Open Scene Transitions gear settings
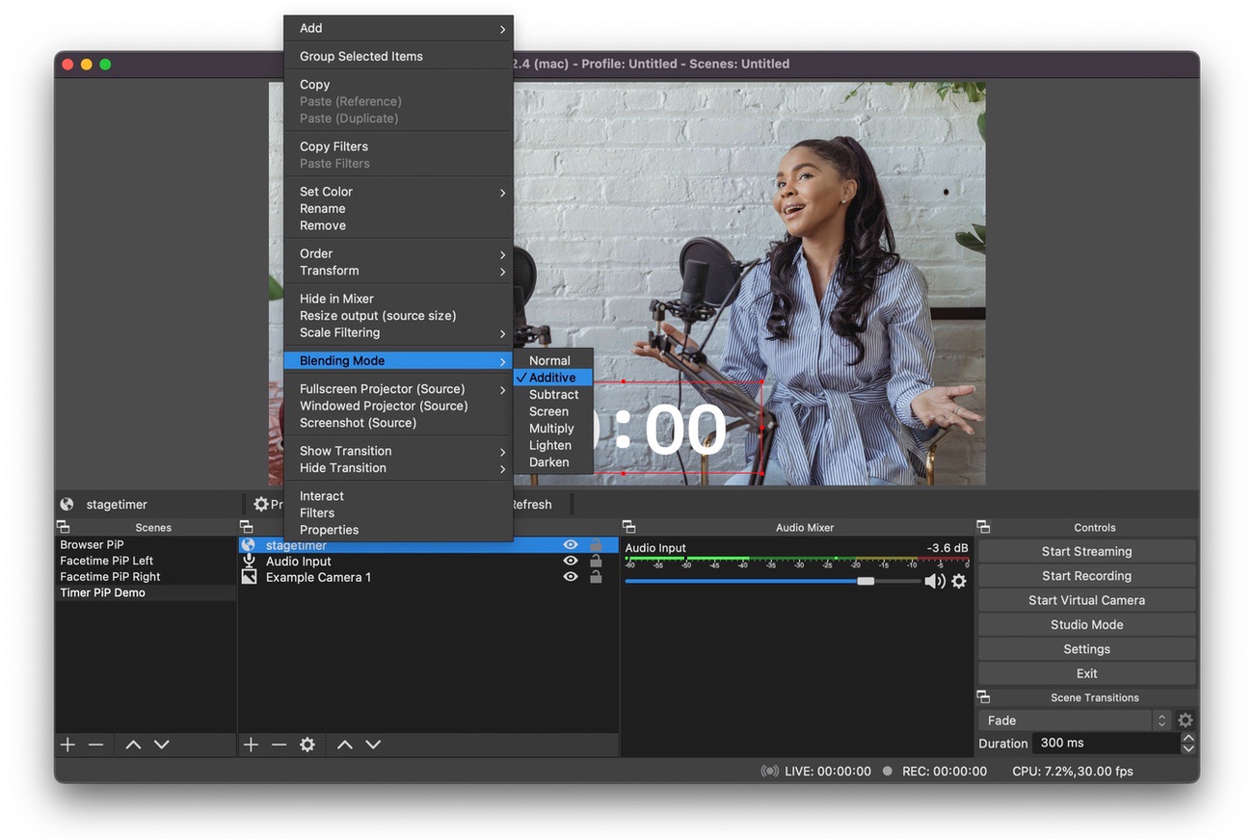The width and height of the screenshot is (1253, 839). point(1186,721)
